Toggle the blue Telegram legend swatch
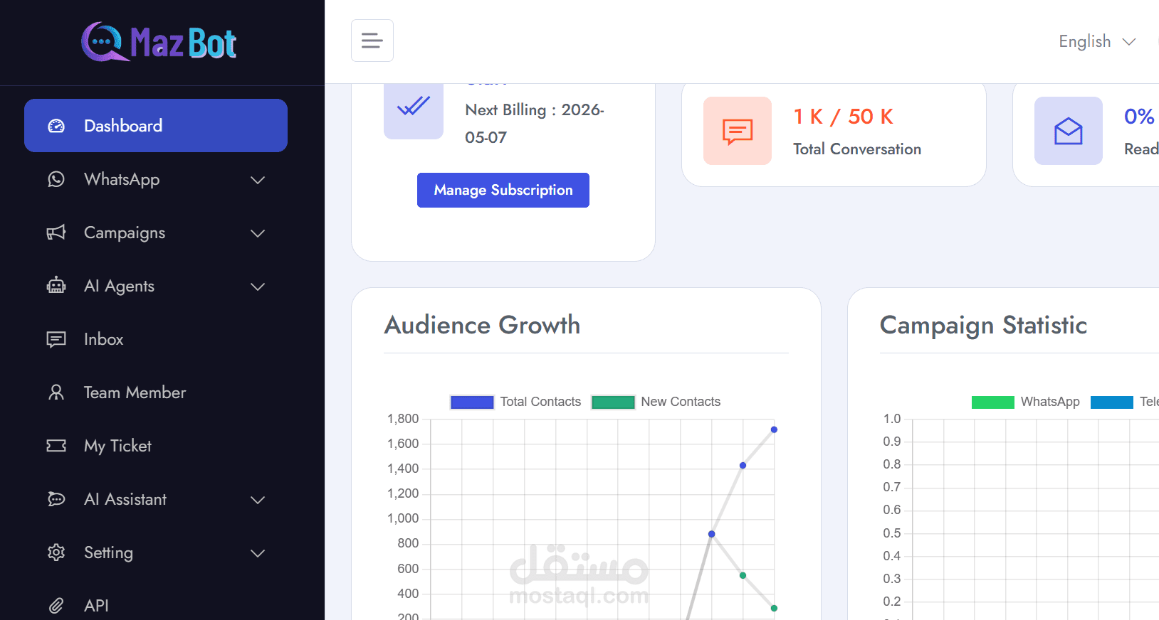1159x620 pixels. coord(1112,402)
